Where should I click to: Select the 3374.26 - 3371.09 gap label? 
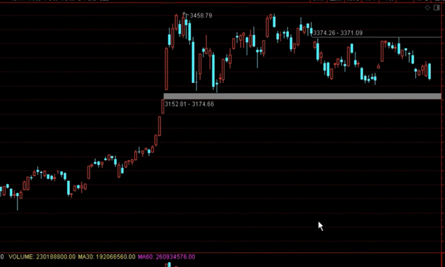click(338, 33)
